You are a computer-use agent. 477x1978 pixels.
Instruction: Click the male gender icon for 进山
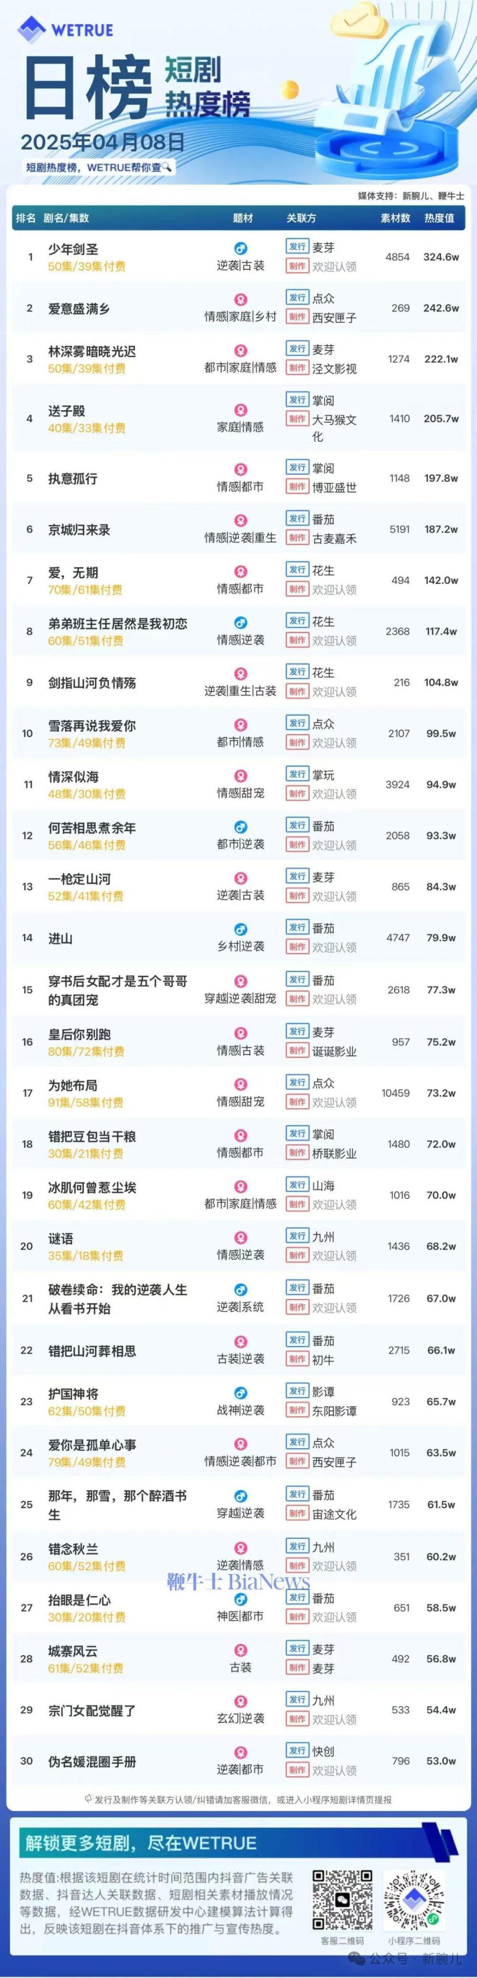click(240, 930)
